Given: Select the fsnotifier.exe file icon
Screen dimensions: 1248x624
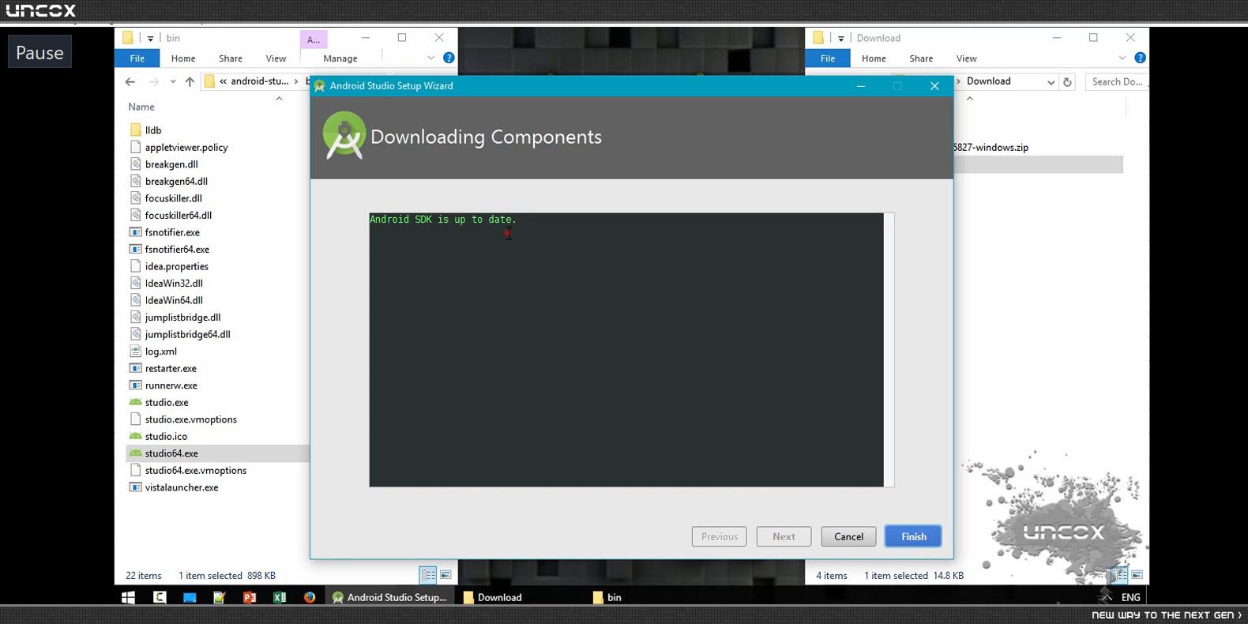Looking at the screenshot, I should pos(135,232).
